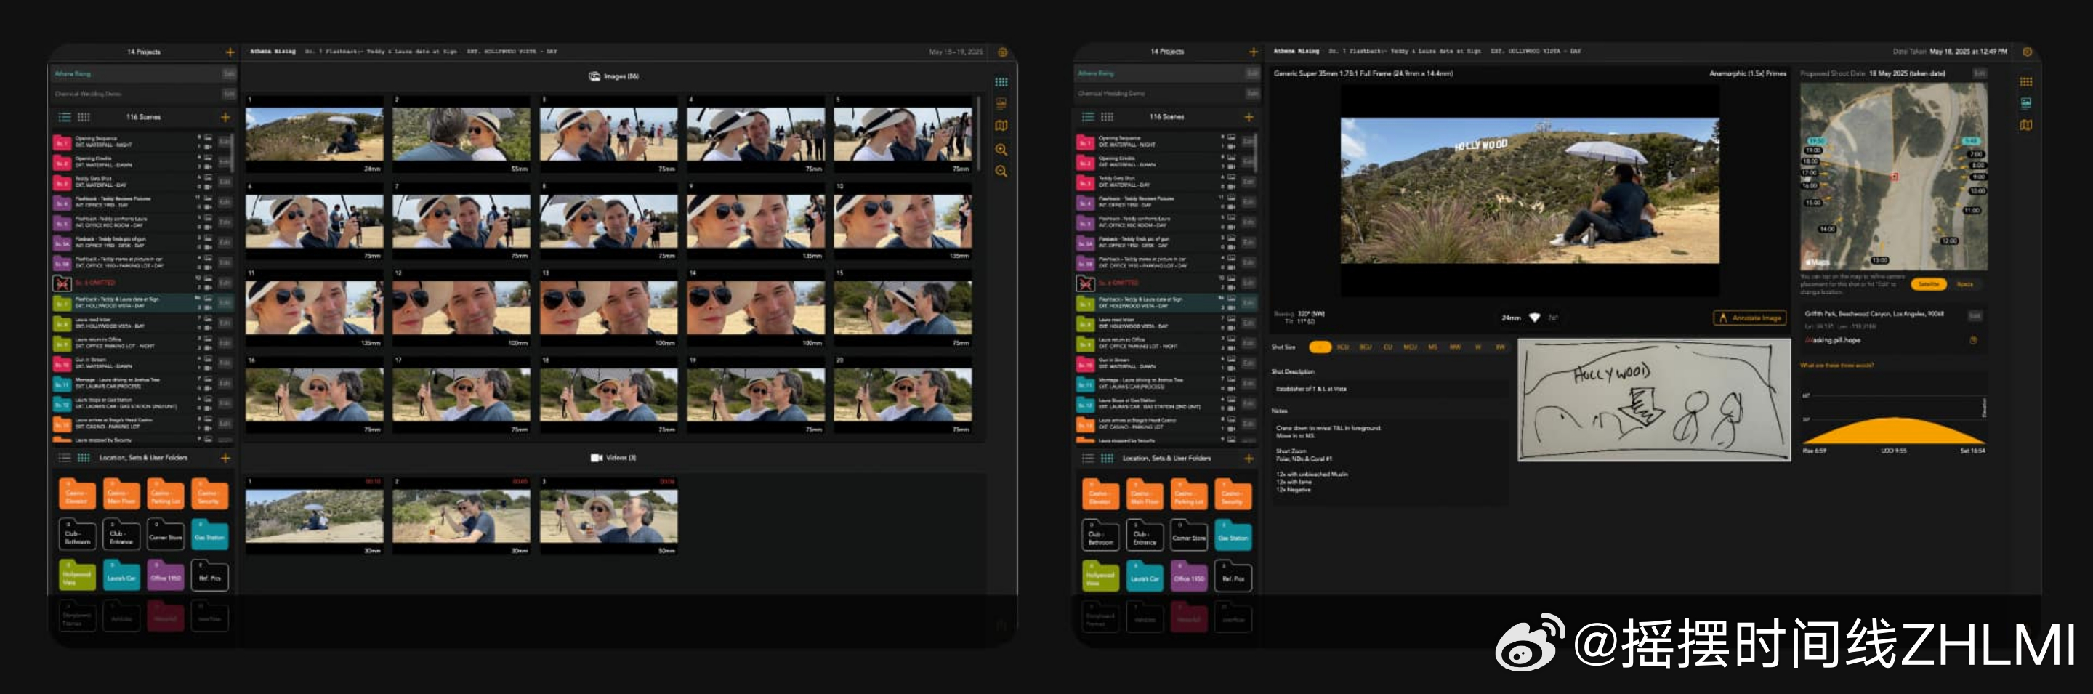The image size is (2093, 694).
Task: Edit Chemical Wedding Demo project, right window
Action: pyautogui.click(x=1253, y=94)
